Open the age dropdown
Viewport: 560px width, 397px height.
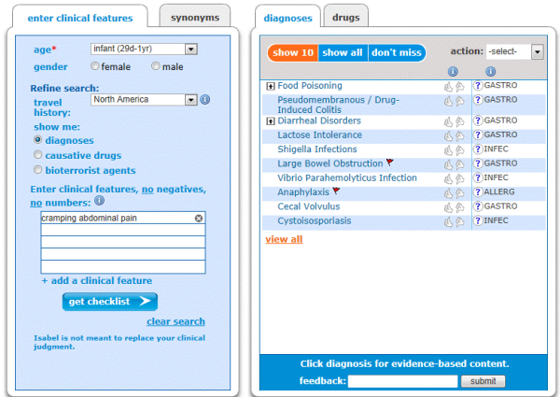coord(191,49)
